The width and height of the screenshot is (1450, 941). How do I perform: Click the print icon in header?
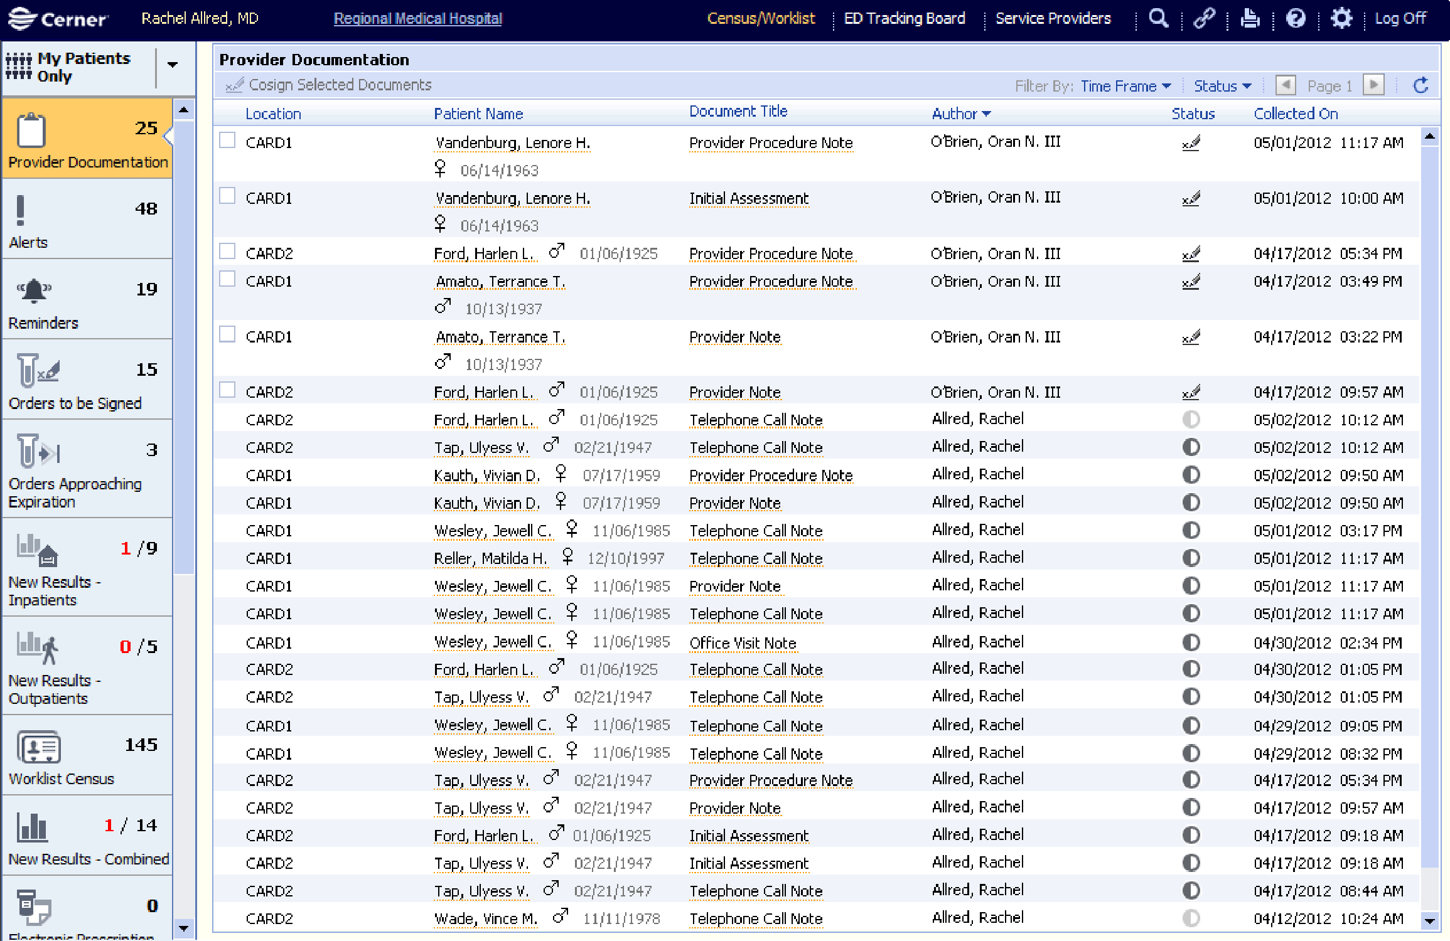(1250, 18)
